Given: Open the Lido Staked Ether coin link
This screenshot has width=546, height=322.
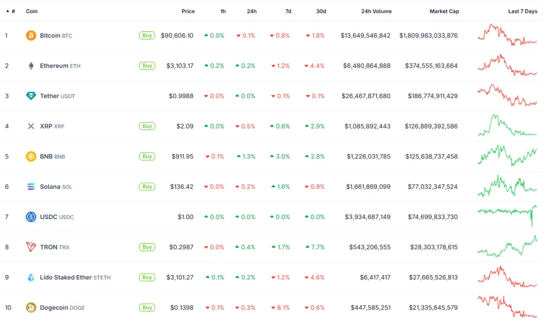Looking at the screenshot, I should click(66, 277).
